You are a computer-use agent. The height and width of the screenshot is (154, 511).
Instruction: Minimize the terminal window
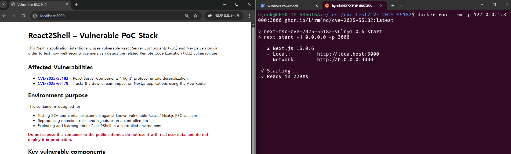tap(482, 4)
